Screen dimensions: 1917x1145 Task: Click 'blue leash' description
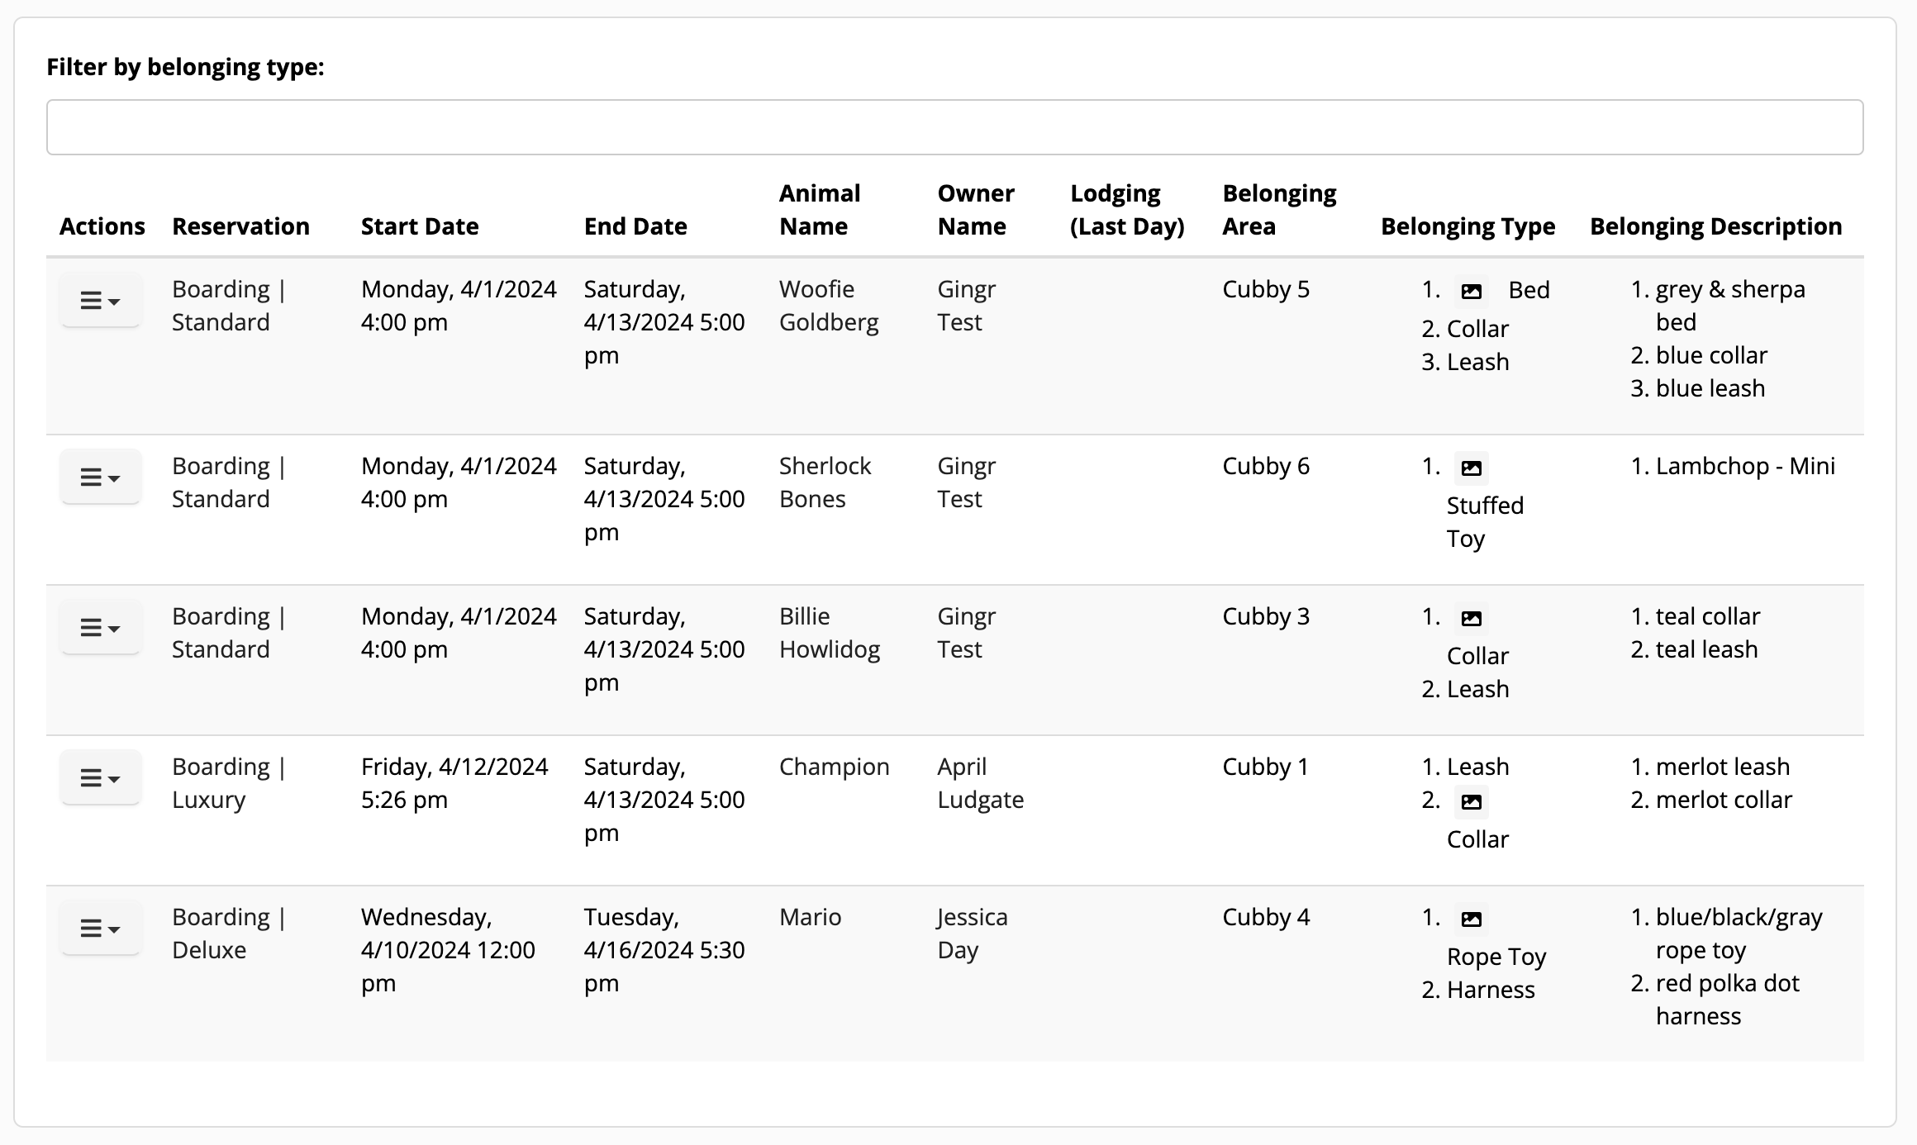(1710, 388)
